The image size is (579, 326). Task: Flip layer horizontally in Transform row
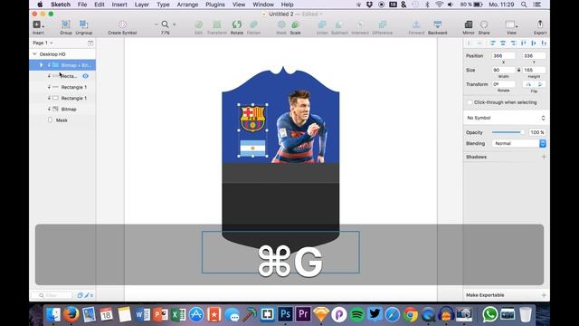pyautogui.click(x=528, y=84)
